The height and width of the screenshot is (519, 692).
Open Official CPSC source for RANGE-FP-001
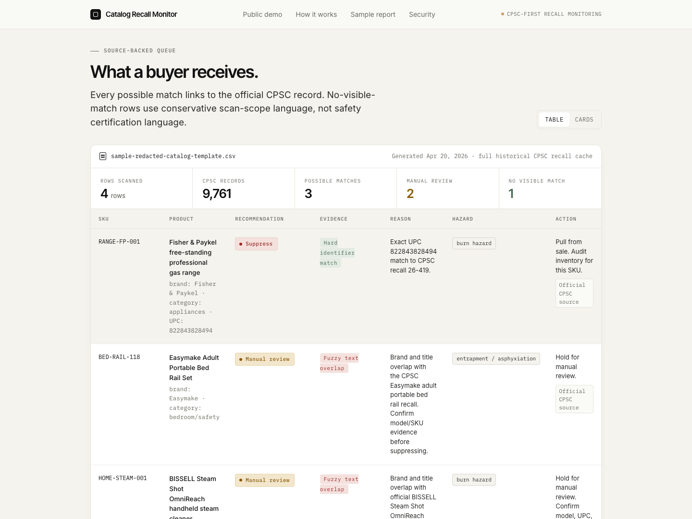tap(574, 293)
